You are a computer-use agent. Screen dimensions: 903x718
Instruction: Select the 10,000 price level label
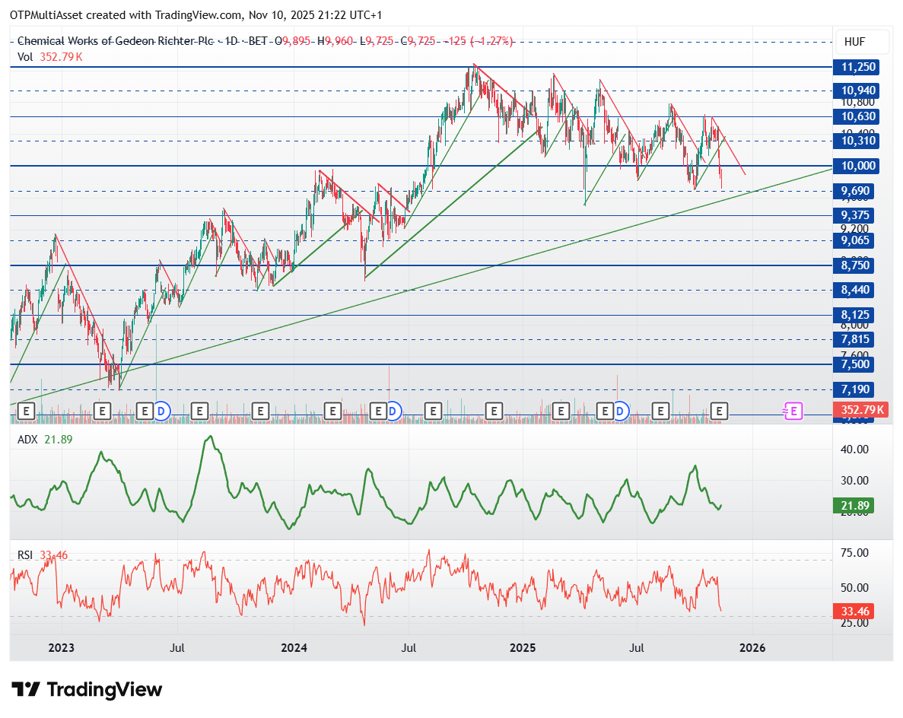[859, 166]
